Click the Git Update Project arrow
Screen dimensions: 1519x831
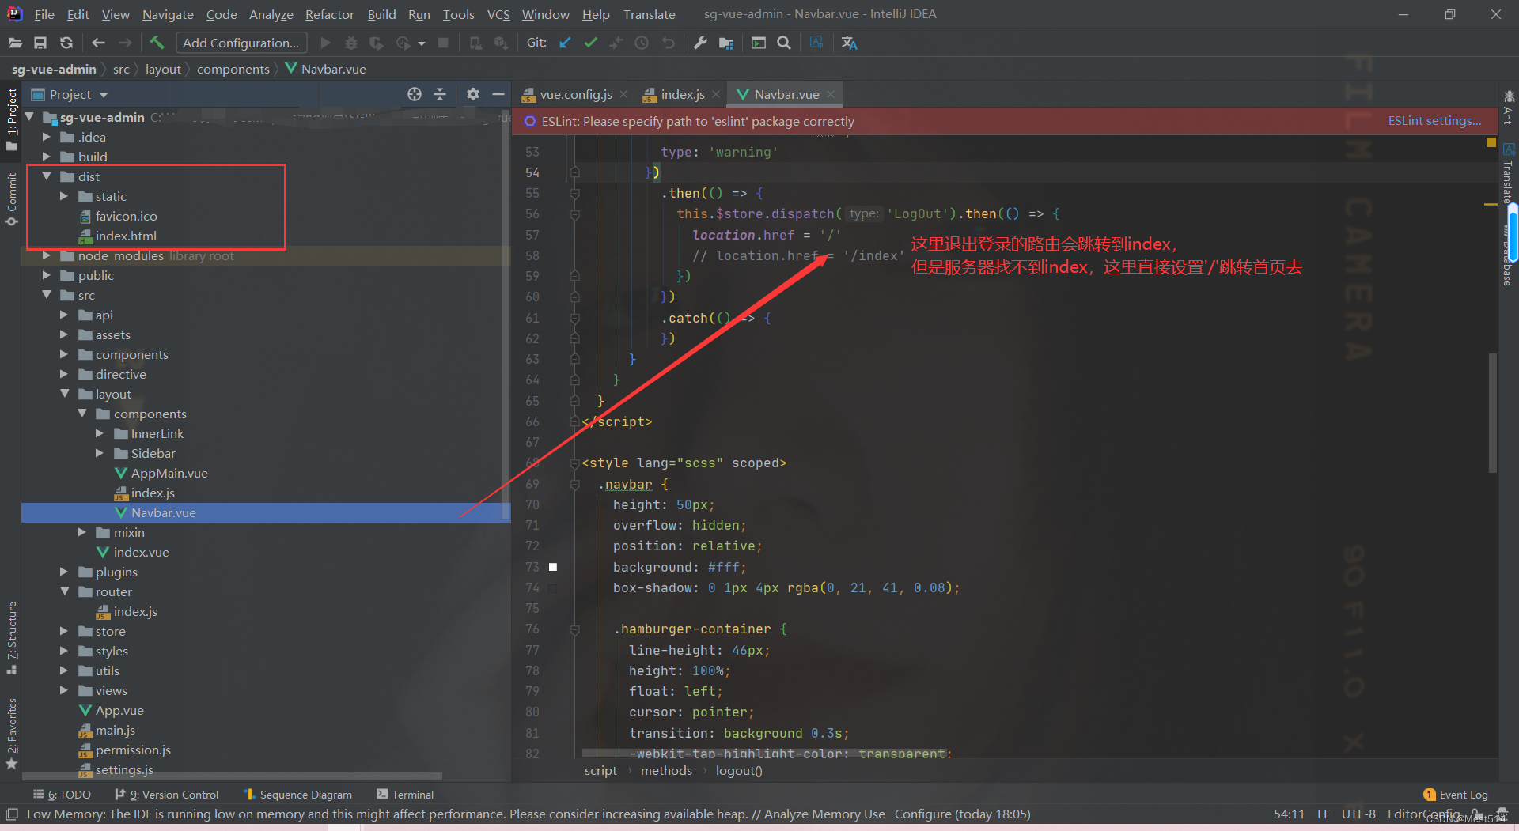(565, 43)
